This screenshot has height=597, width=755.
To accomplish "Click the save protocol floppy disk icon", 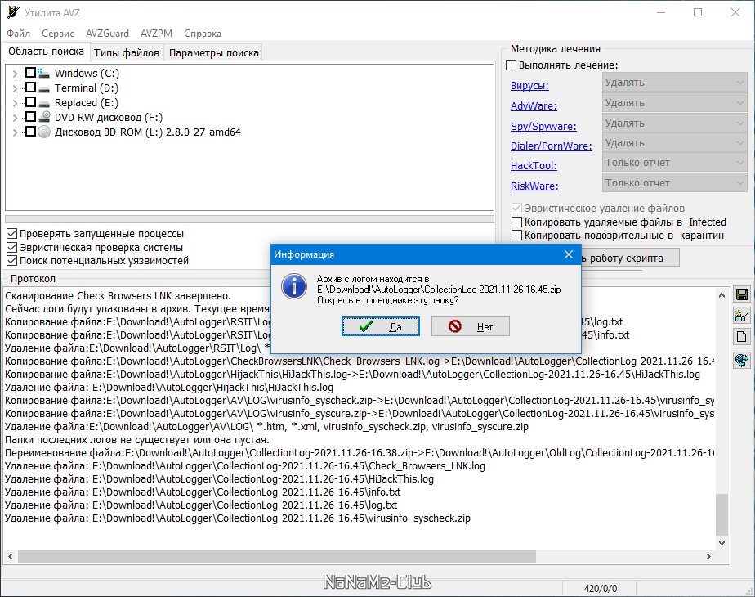I will pos(742,295).
